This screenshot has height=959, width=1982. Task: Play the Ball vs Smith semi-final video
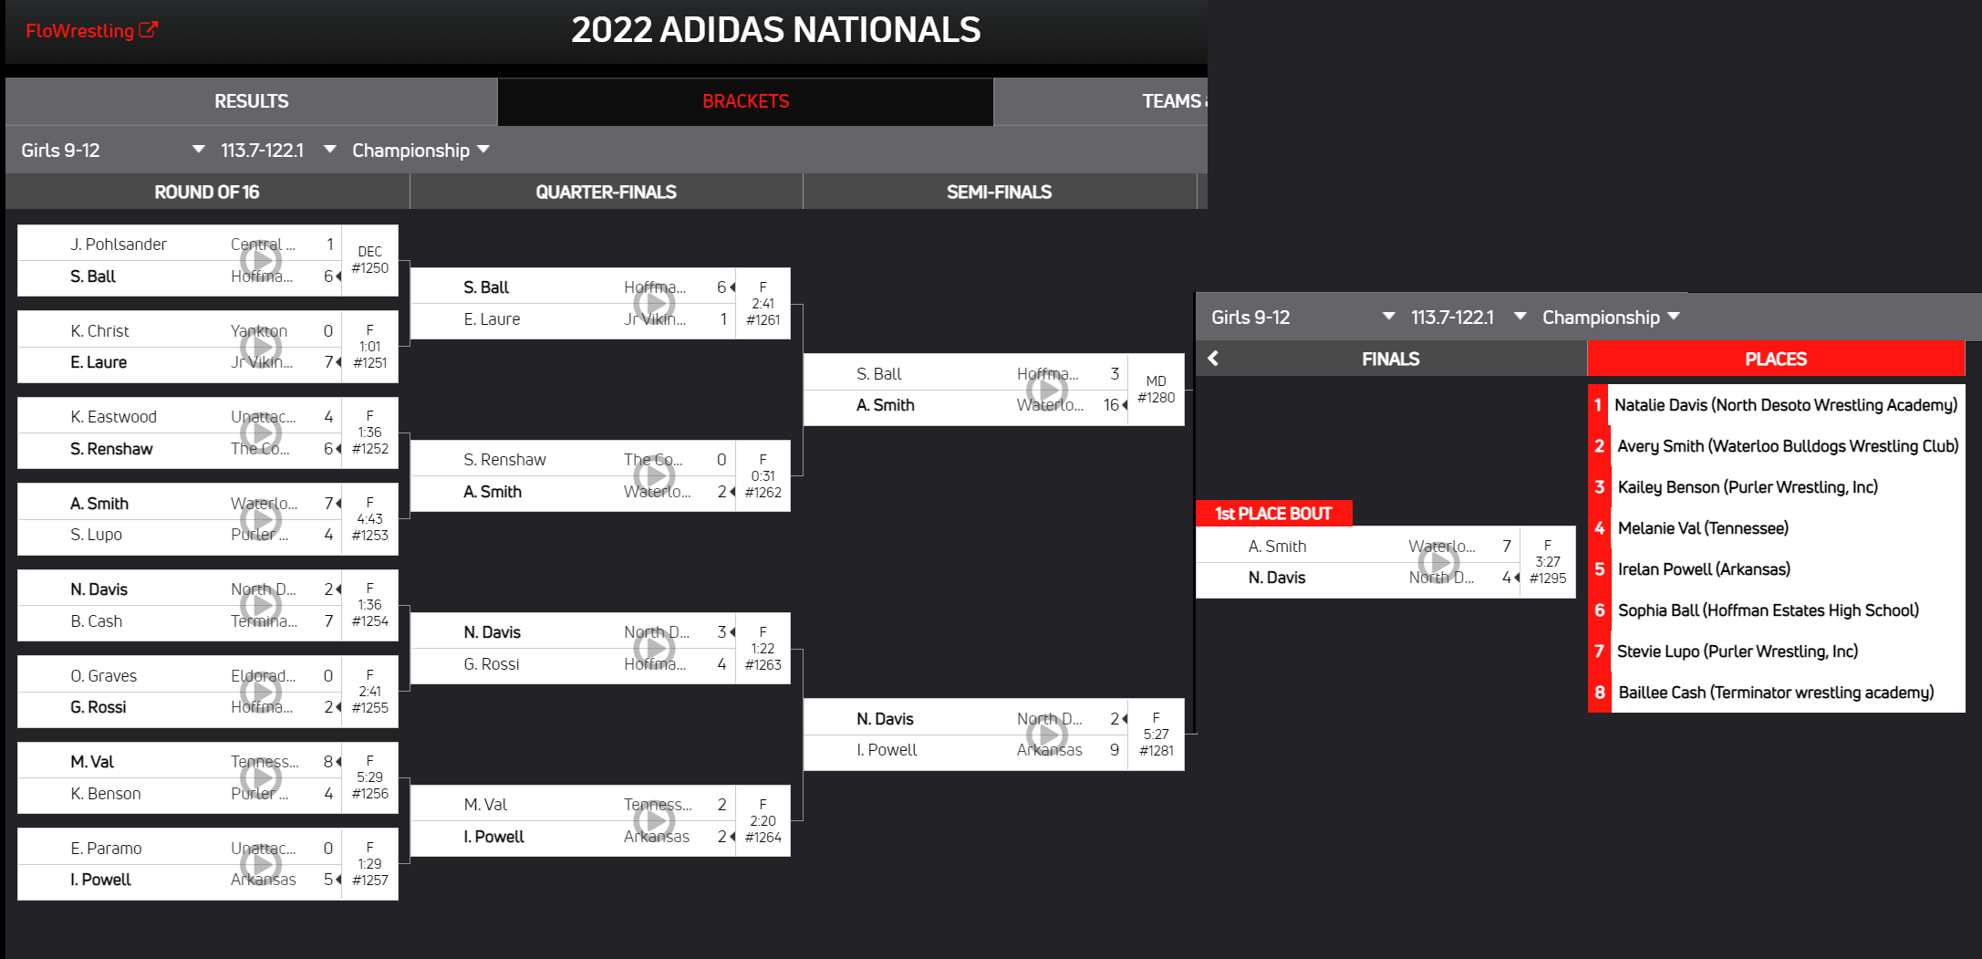pos(1047,390)
